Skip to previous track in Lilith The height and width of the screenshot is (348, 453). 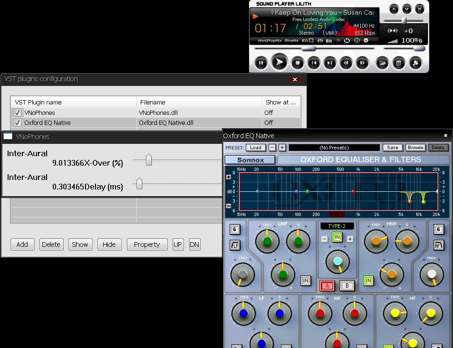pyautogui.click(x=314, y=63)
